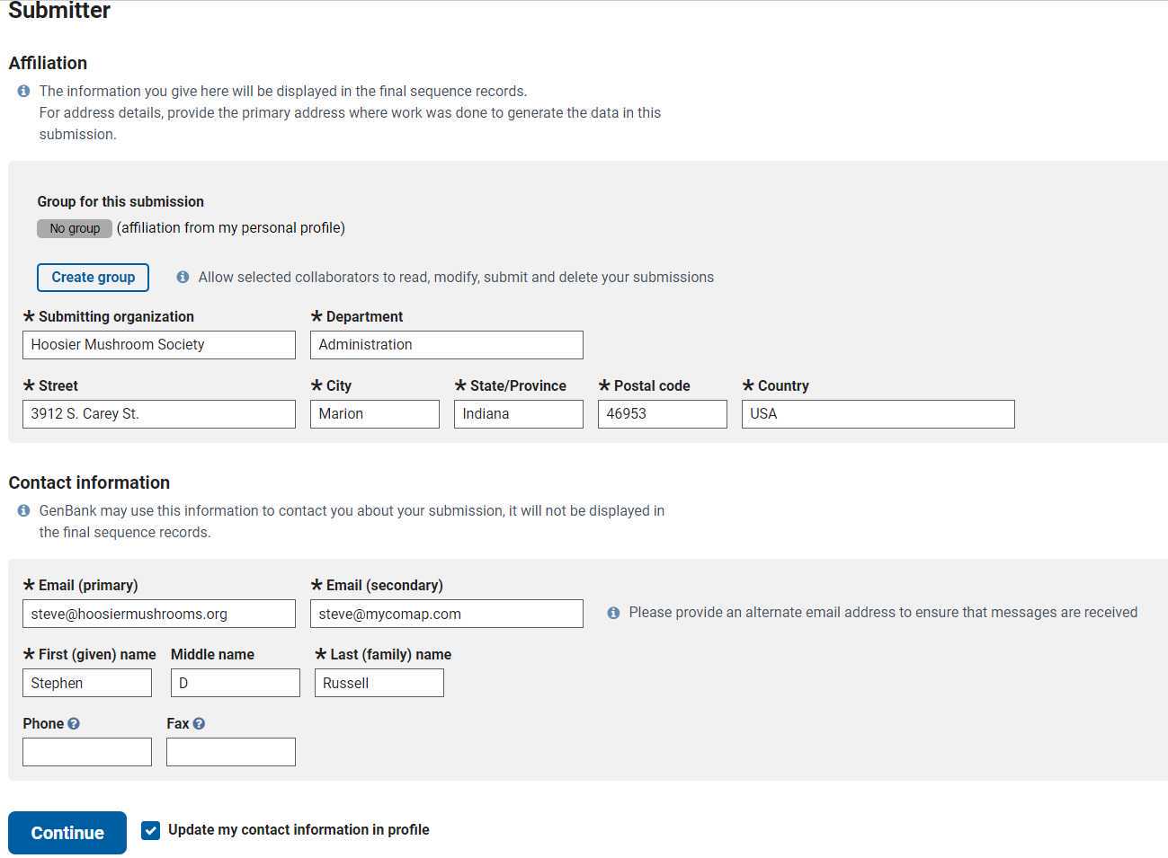Click the State/Province field containing Indiana
This screenshot has height=858, width=1168.
point(519,414)
